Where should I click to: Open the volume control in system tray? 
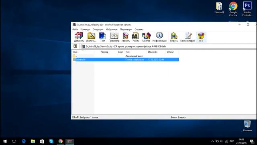(221, 141)
